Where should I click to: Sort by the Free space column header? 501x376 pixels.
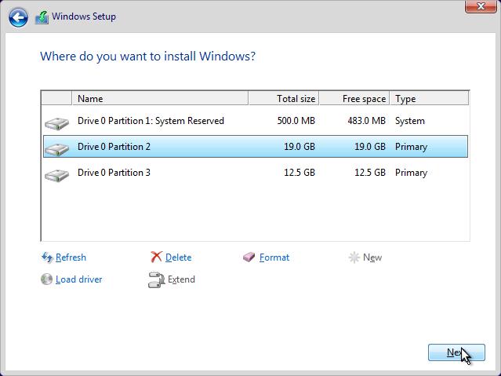[354, 99]
